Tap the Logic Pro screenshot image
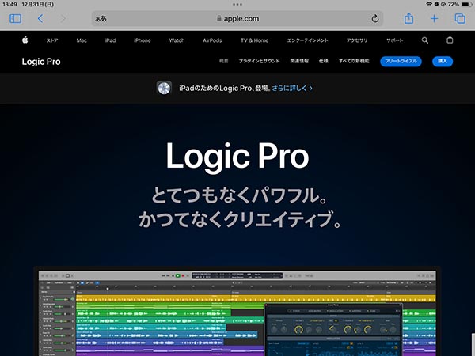This screenshot has height=356, width=475. 237,312
